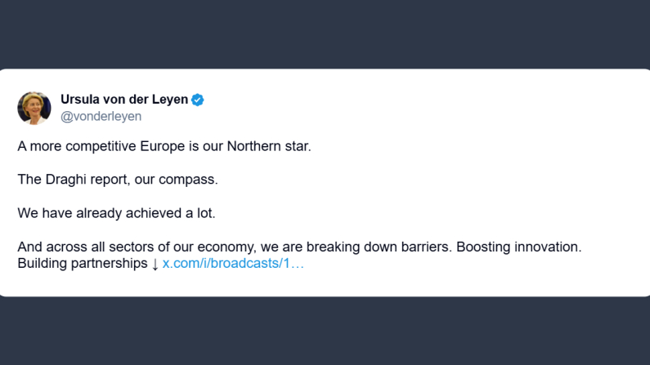Click the 'A more competitive Europe' sentence
This screenshot has height=365, width=650.
point(164,147)
